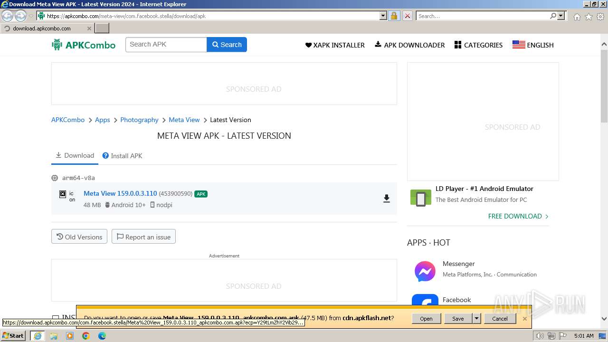
Task: Click Report an issue button
Action: point(143,237)
